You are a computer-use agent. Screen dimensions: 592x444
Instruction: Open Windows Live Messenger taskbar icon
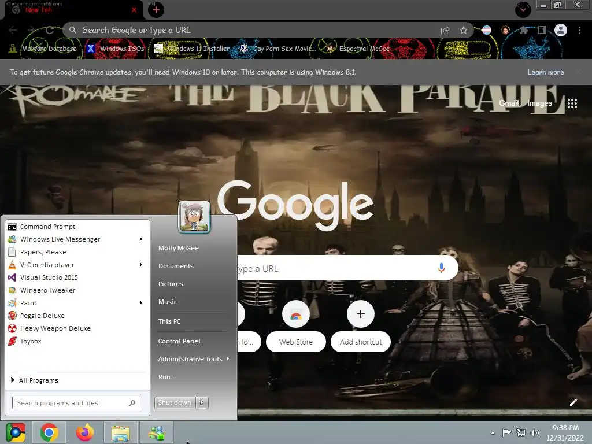(x=157, y=432)
